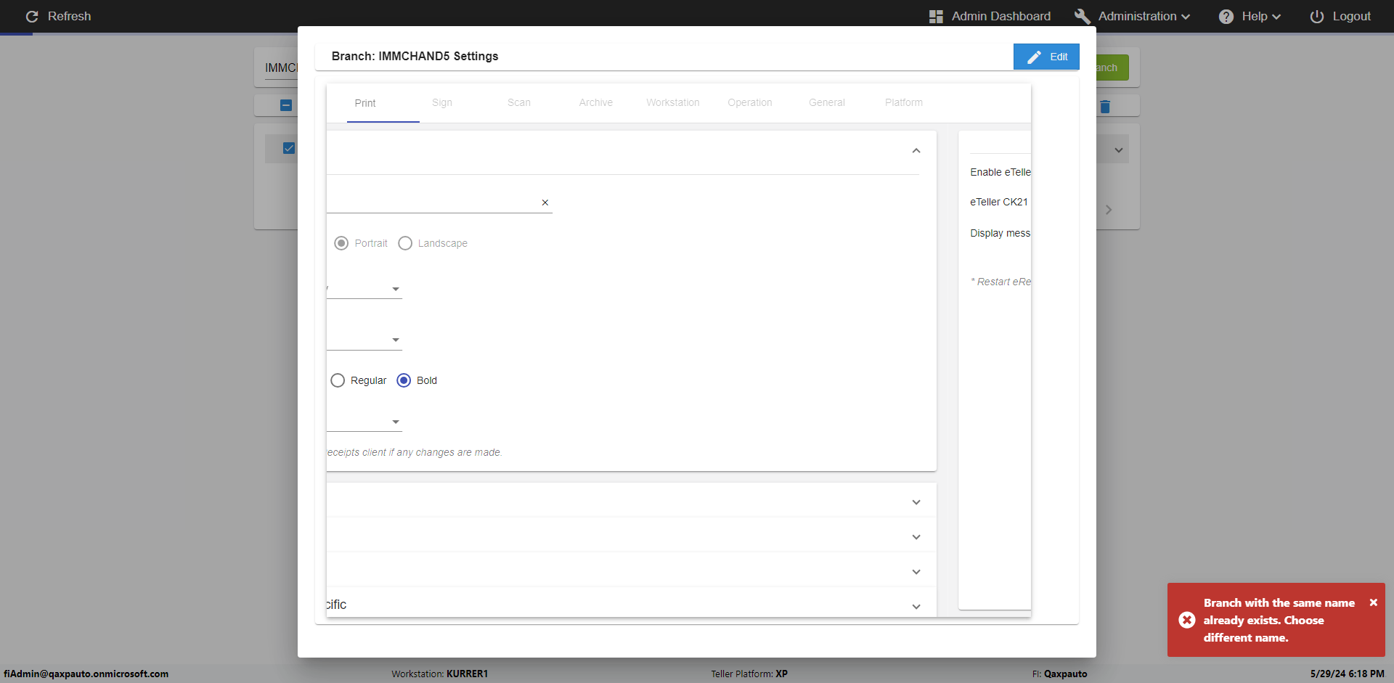
Task: Select the Regular font weight option
Action: tap(338, 380)
